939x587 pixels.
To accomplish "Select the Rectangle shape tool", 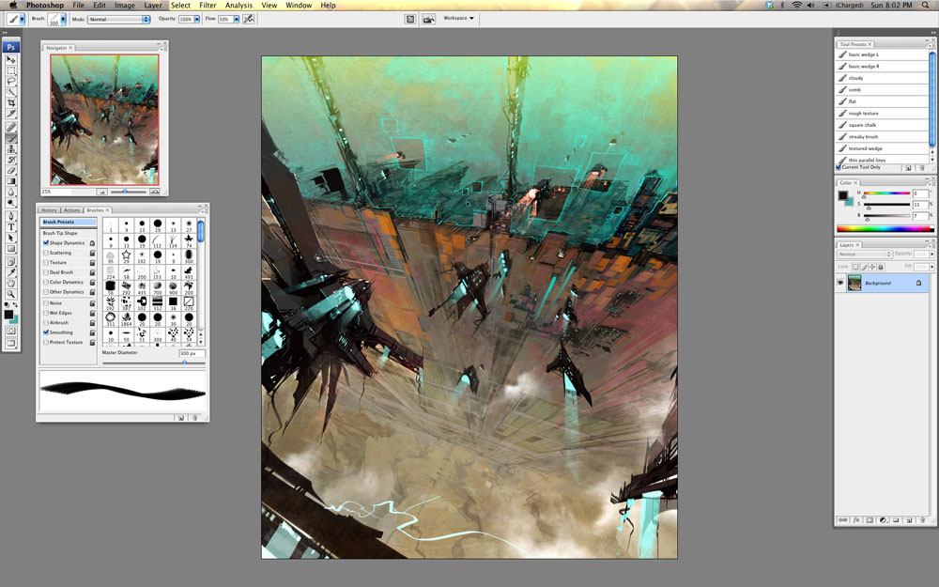I will pos(10,249).
